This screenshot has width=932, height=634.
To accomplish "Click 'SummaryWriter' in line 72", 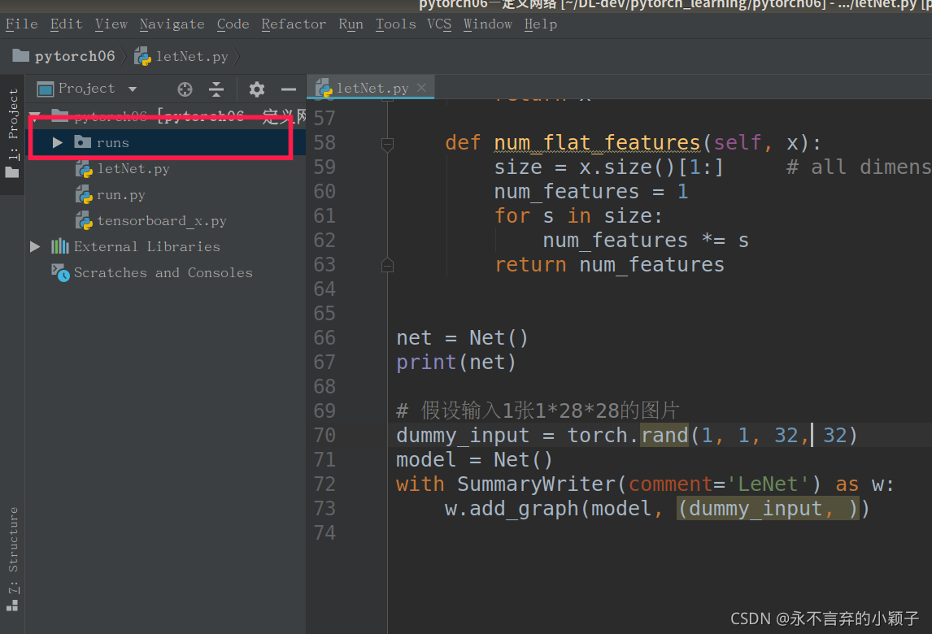I will click(536, 484).
